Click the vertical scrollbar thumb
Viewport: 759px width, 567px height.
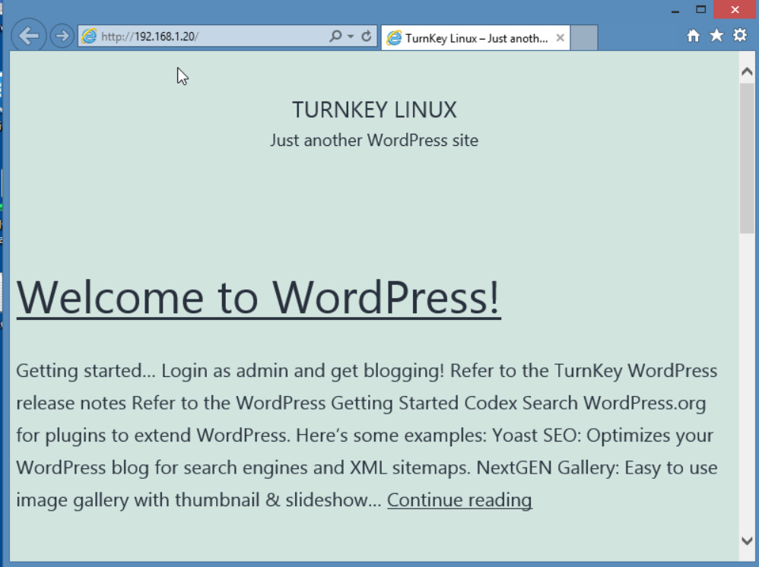click(x=747, y=158)
